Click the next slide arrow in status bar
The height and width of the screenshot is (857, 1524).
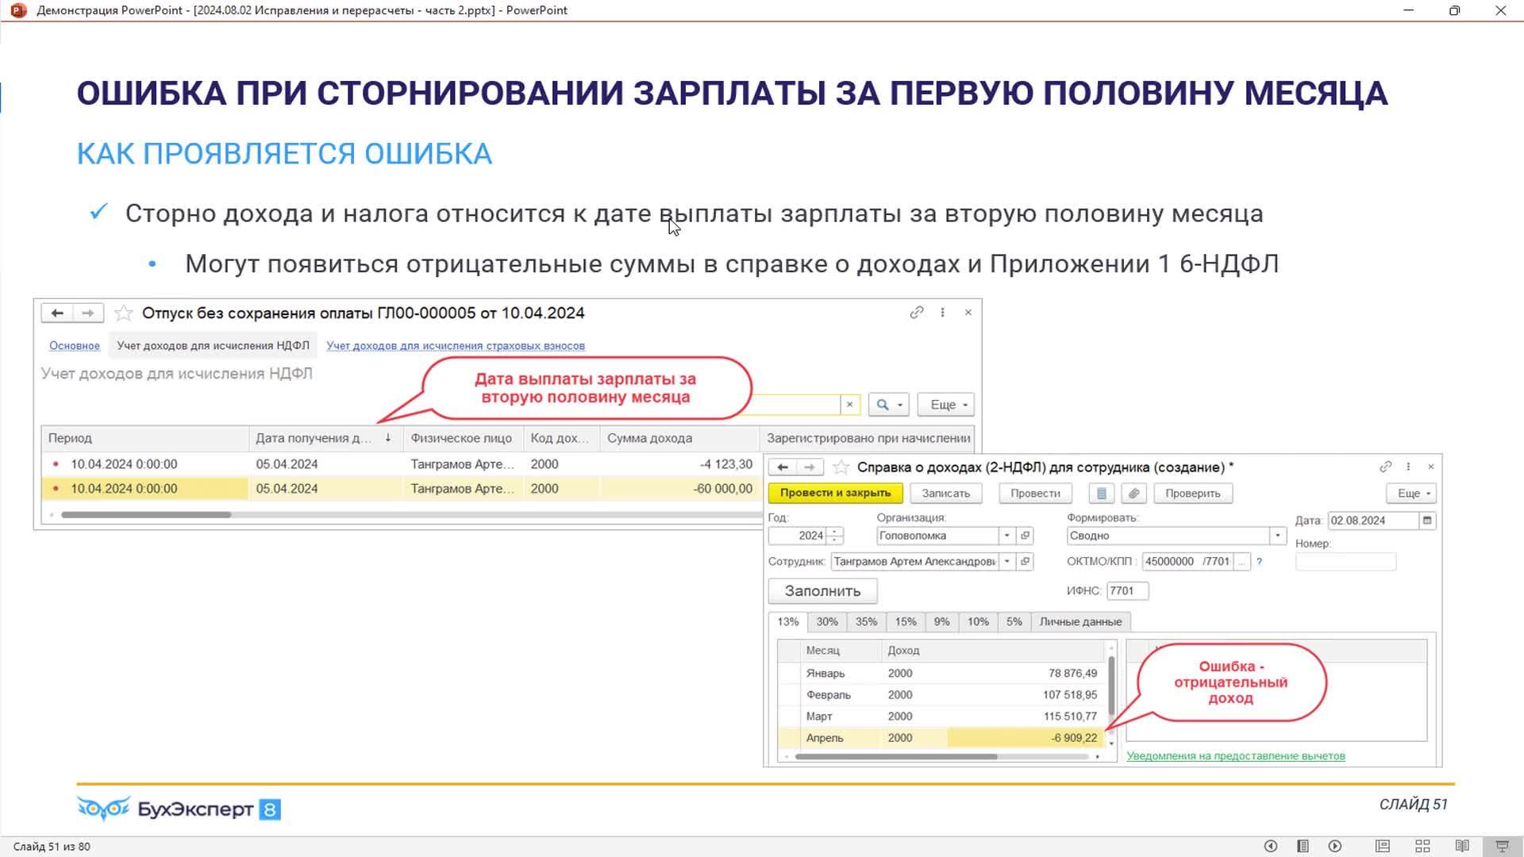click(x=1335, y=846)
